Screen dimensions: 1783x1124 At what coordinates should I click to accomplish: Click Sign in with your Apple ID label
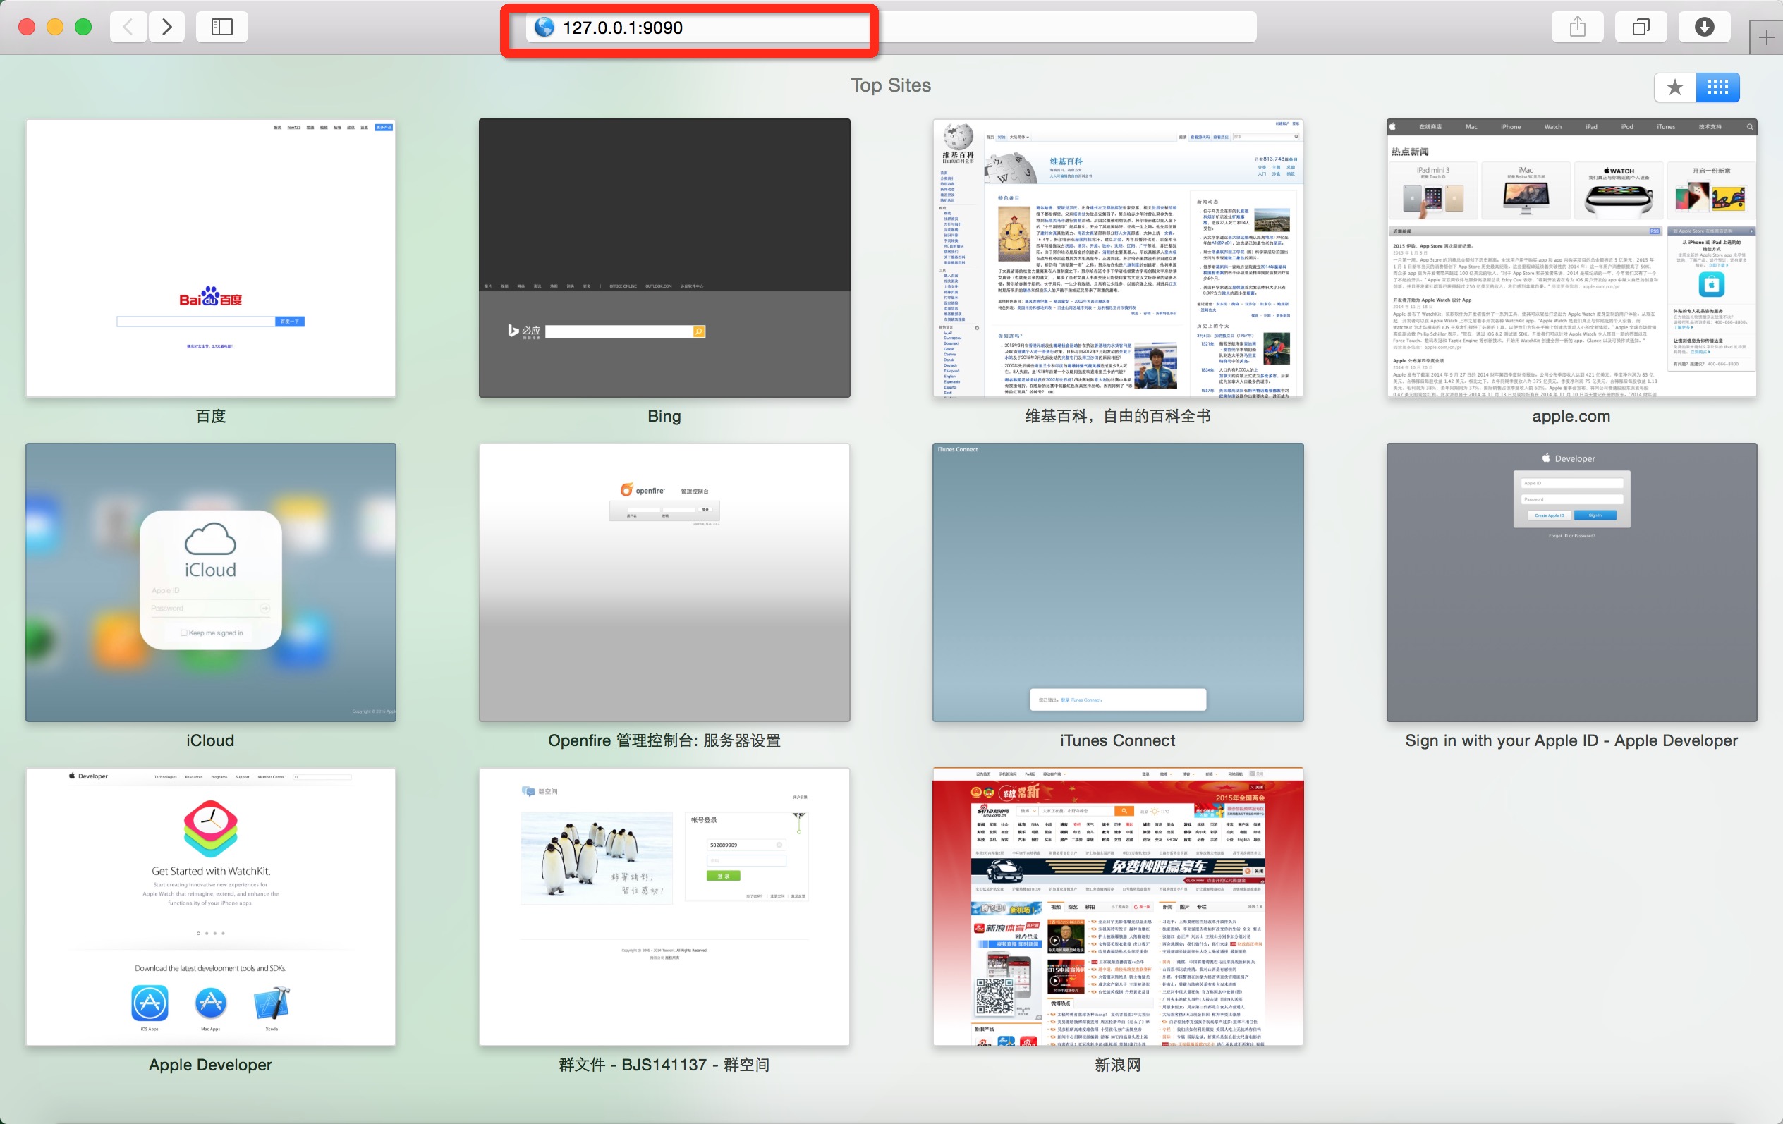click(x=1571, y=740)
